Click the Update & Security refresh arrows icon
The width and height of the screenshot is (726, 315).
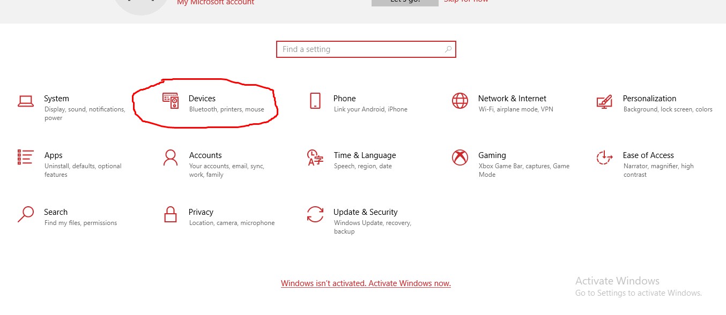click(315, 214)
